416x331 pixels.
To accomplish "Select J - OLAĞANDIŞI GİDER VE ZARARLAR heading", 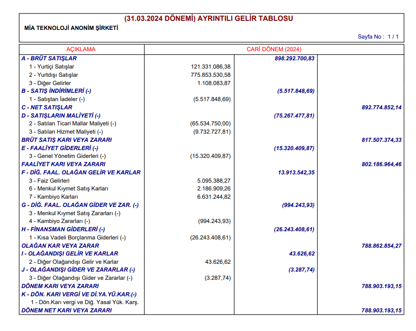I will pyautogui.click(x=78, y=270).
